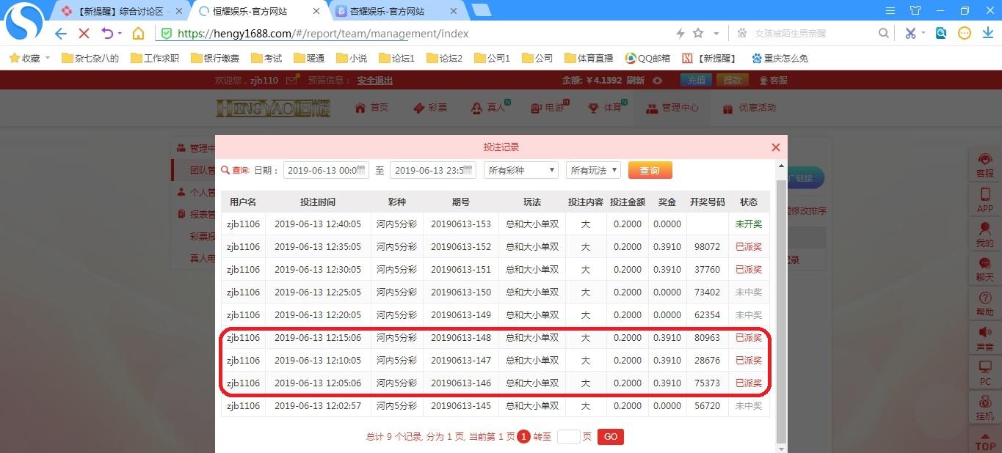Click the period cell 20190613-153

(461, 224)
